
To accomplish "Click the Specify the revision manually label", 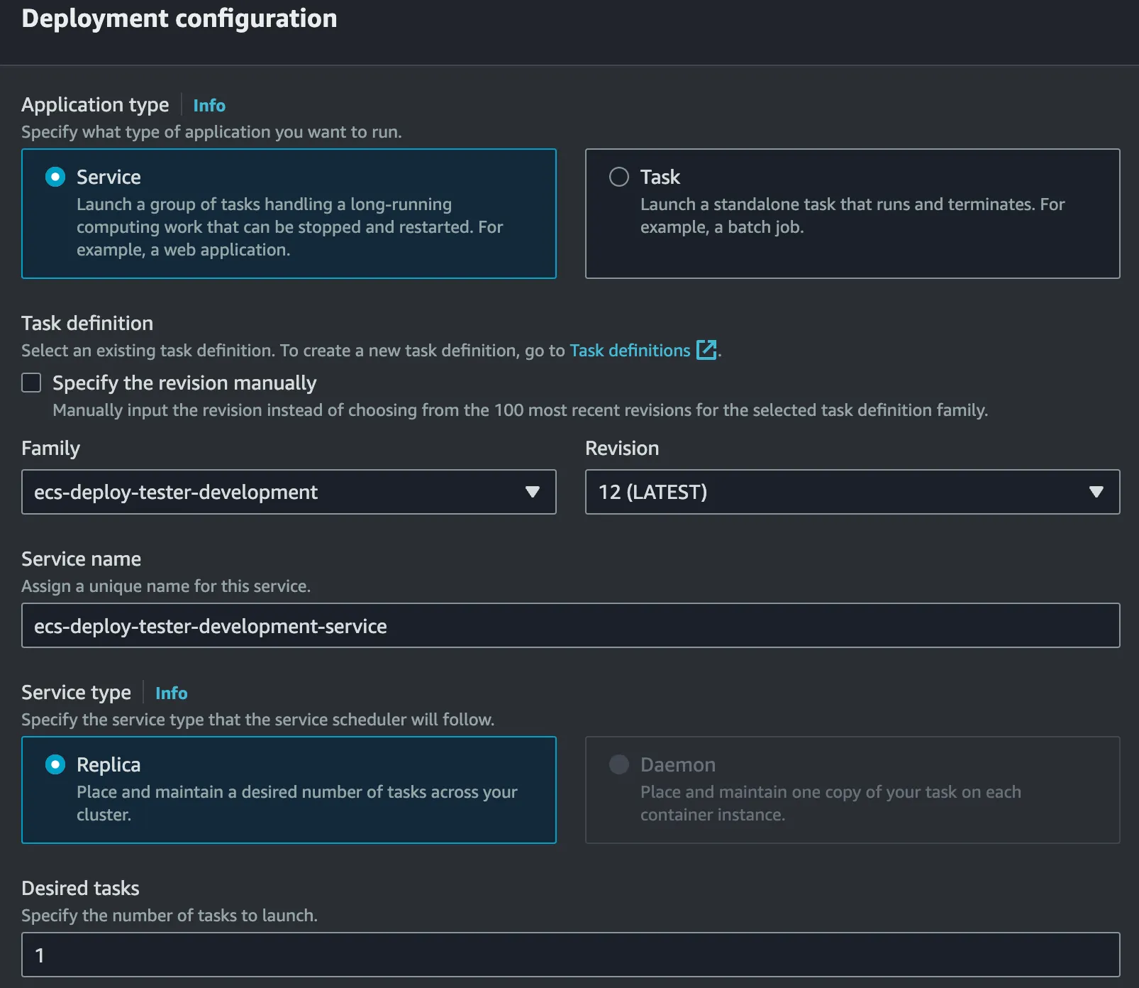I will pos(184,383).
